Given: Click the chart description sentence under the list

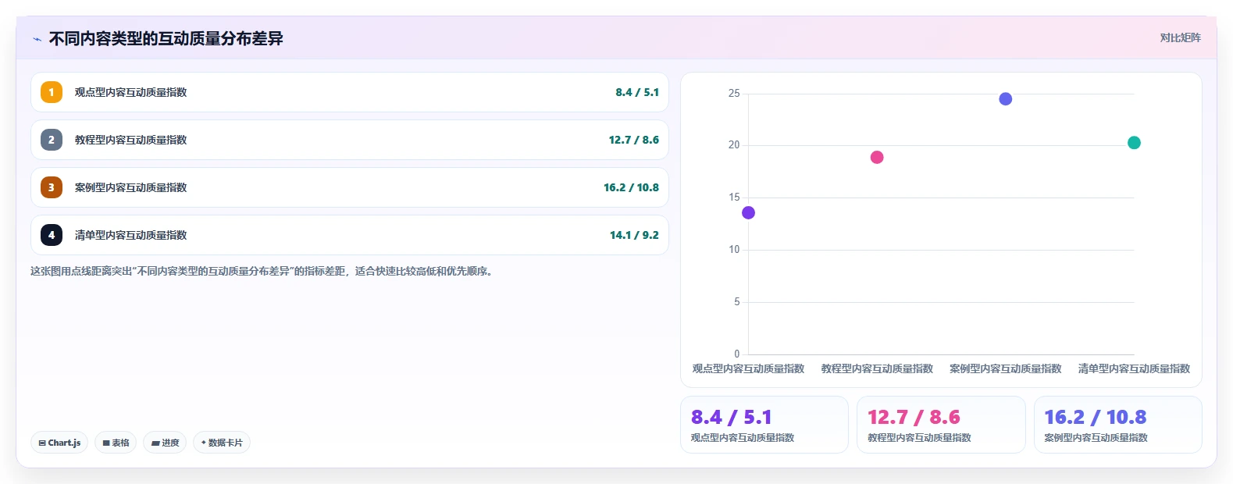Looking at the screenshot, I should pyautogui.click(x=261, y=272).
